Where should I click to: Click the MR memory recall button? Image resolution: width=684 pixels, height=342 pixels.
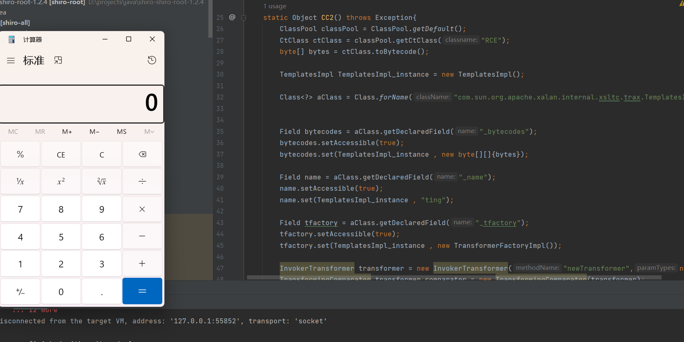[40, 131]
